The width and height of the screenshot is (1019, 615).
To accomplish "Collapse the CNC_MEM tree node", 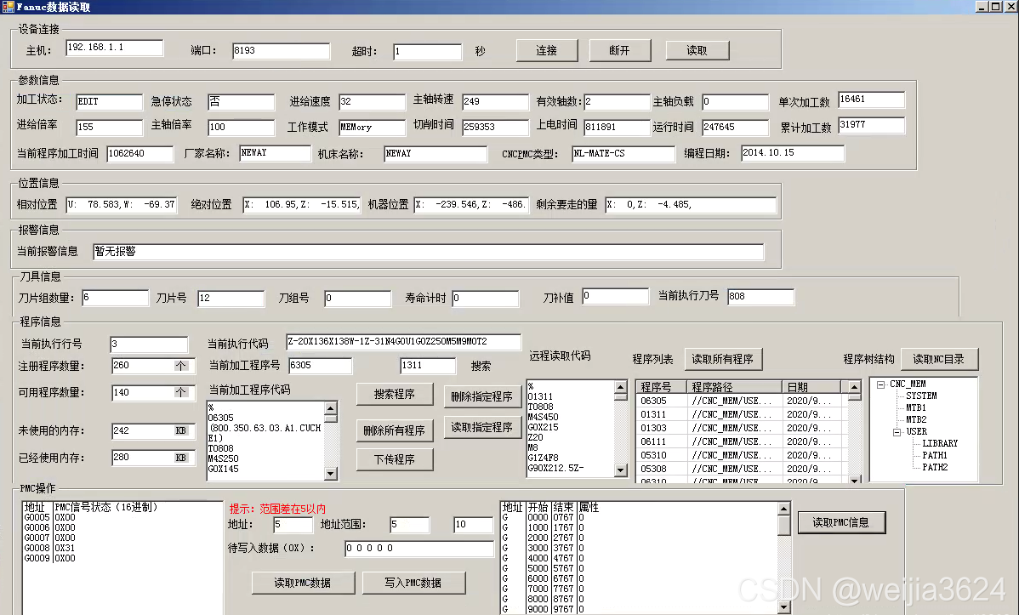I will click(880, 384).
